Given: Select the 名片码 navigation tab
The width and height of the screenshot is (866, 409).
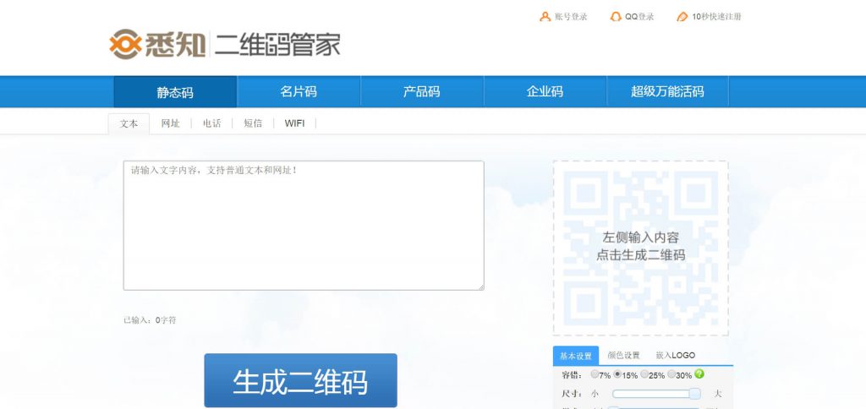Looking at the screenshot, I should coord(299,91).
